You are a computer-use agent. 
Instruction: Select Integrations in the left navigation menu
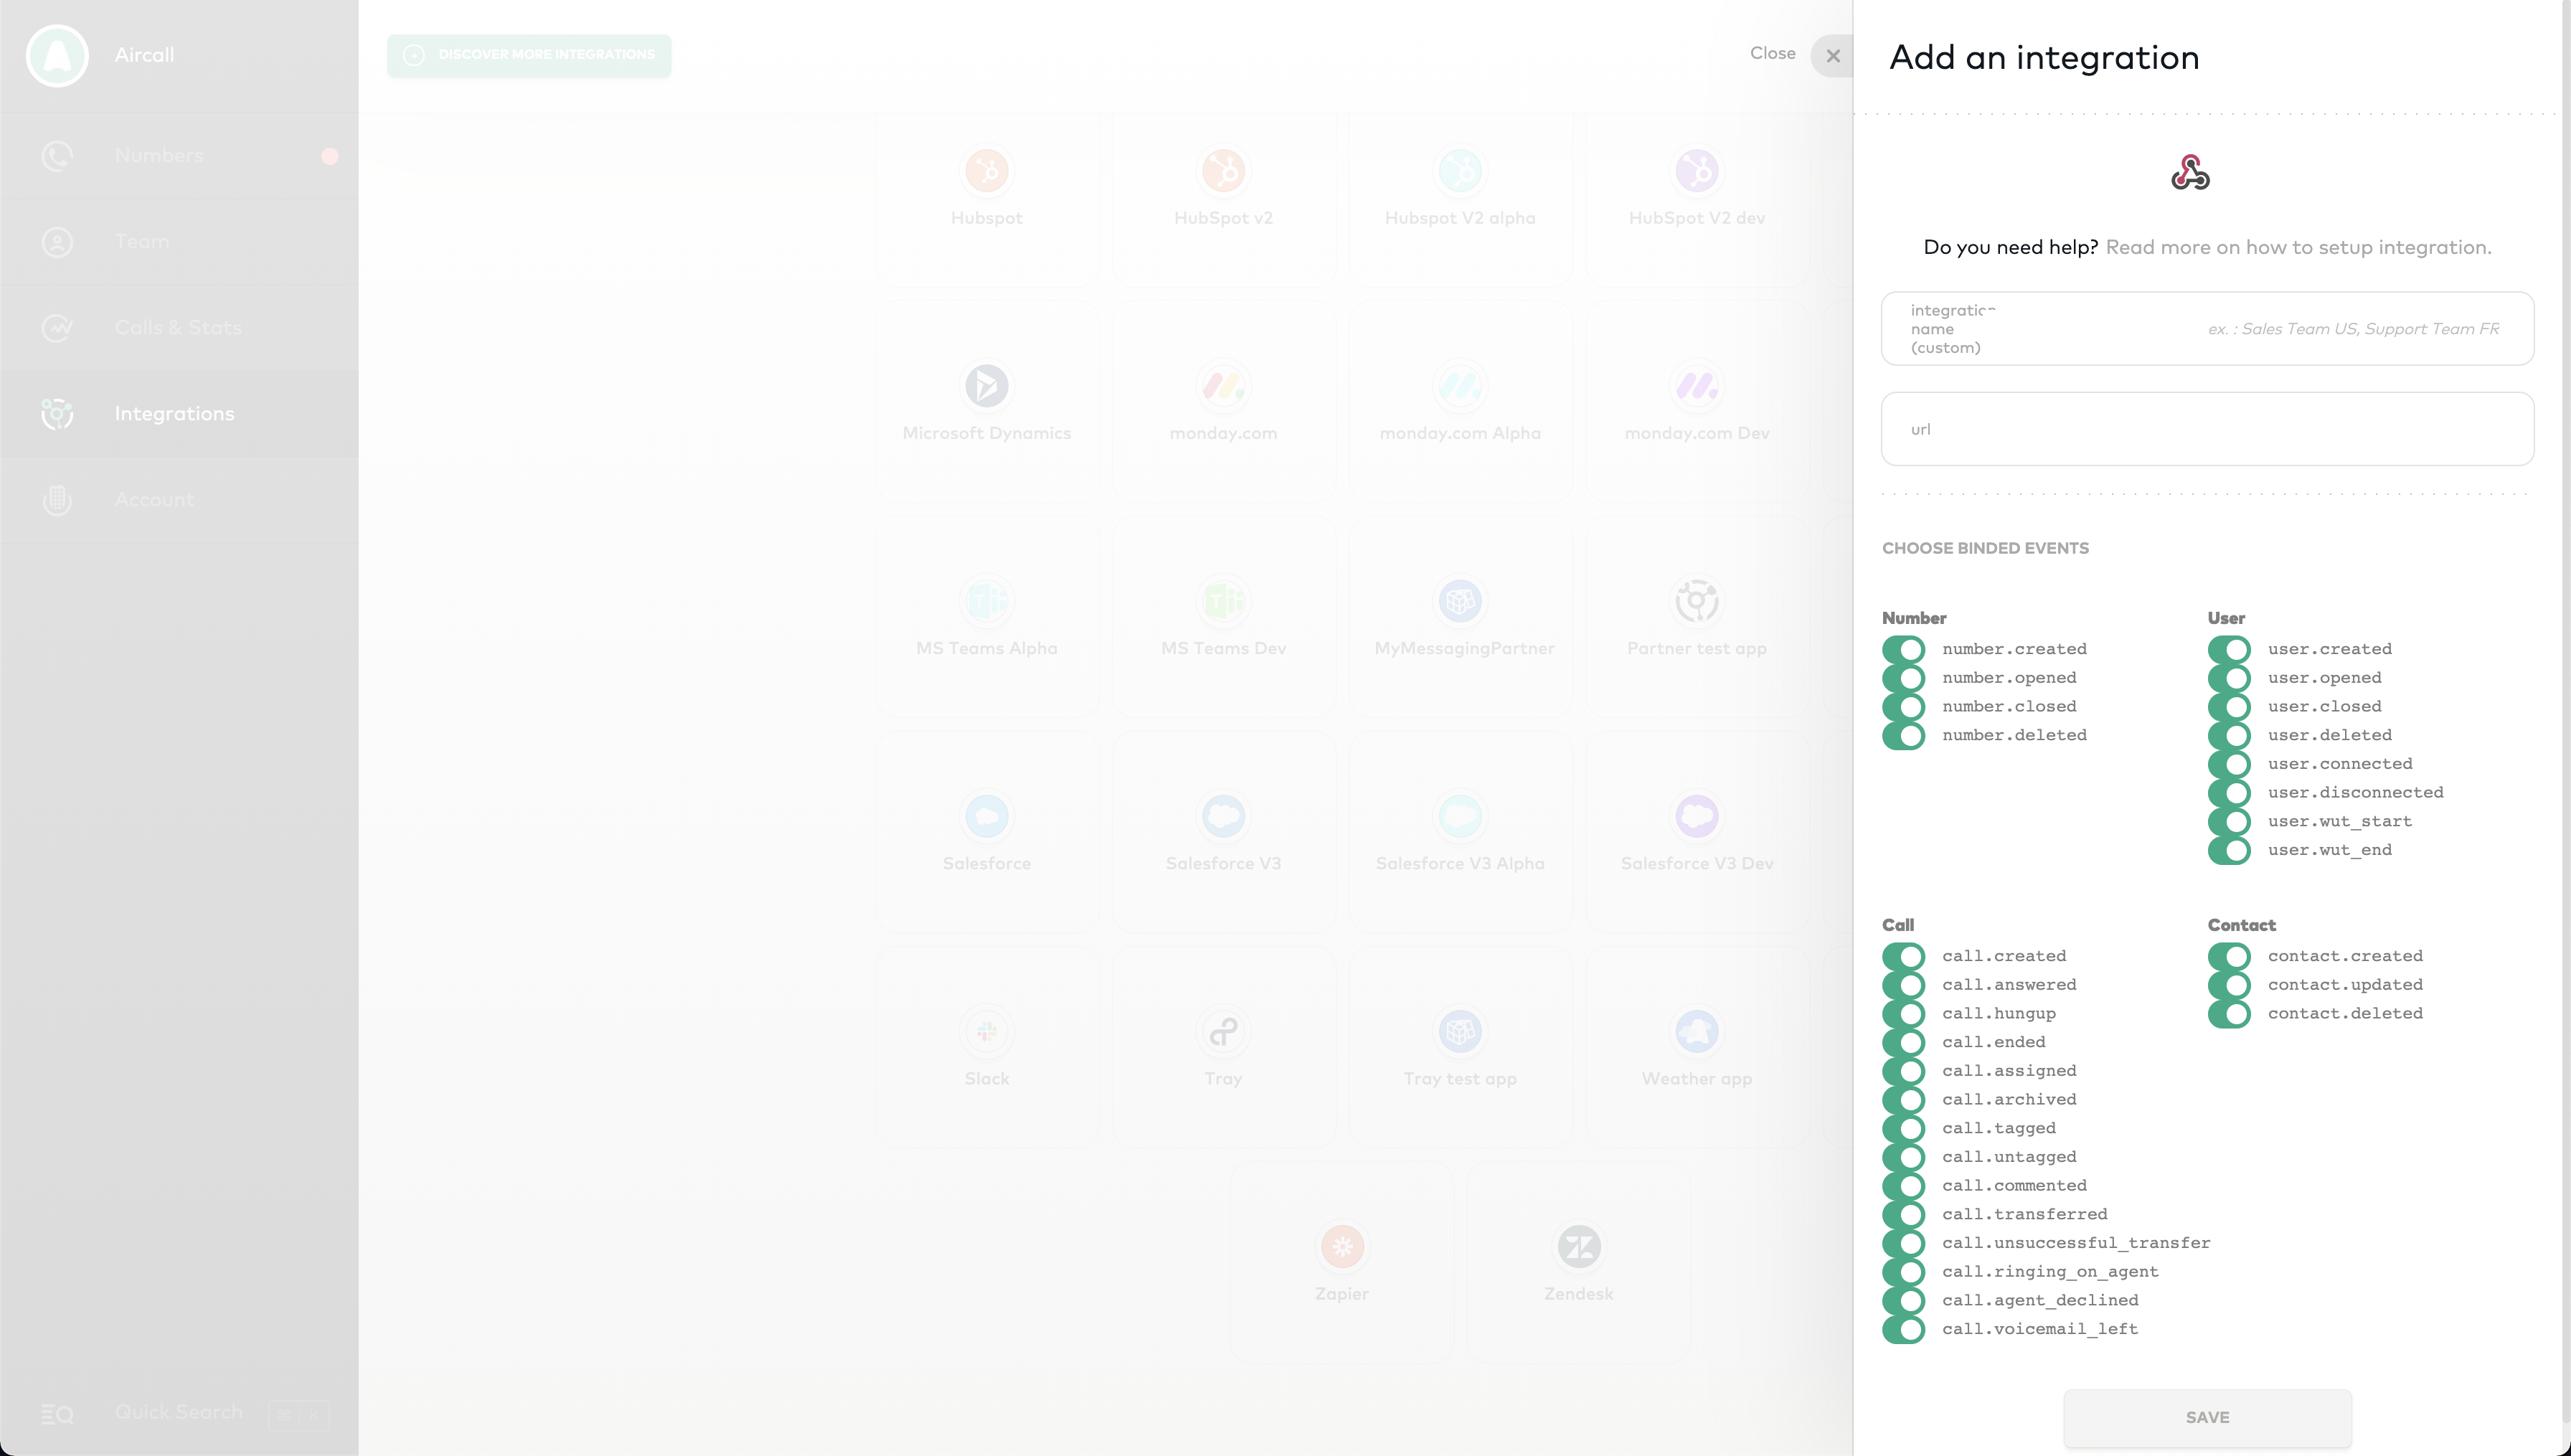point(174,414)
